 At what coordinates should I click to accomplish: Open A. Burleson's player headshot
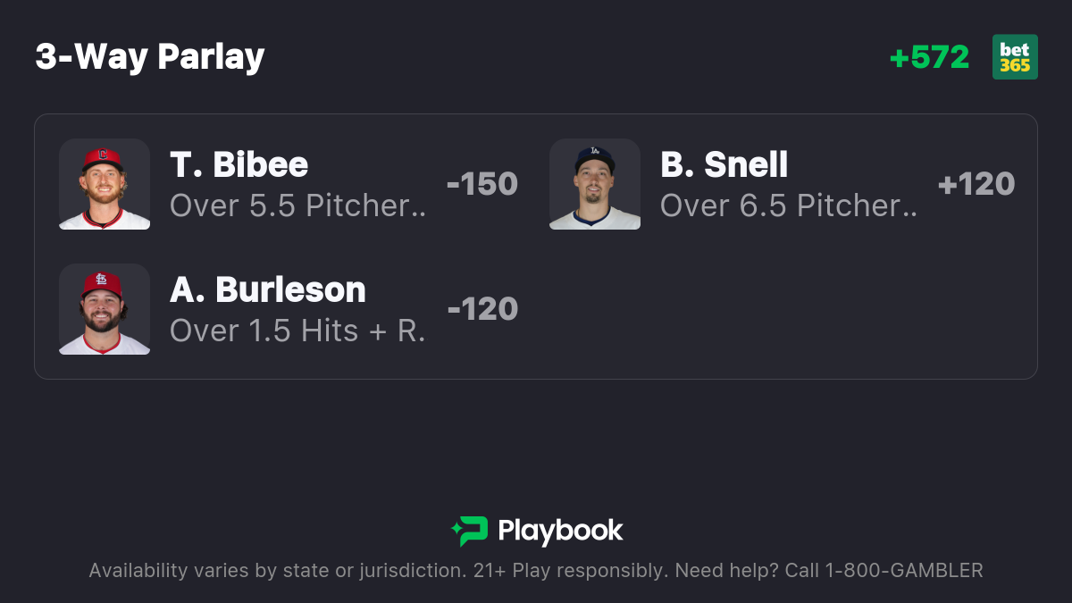click(105, 309)
